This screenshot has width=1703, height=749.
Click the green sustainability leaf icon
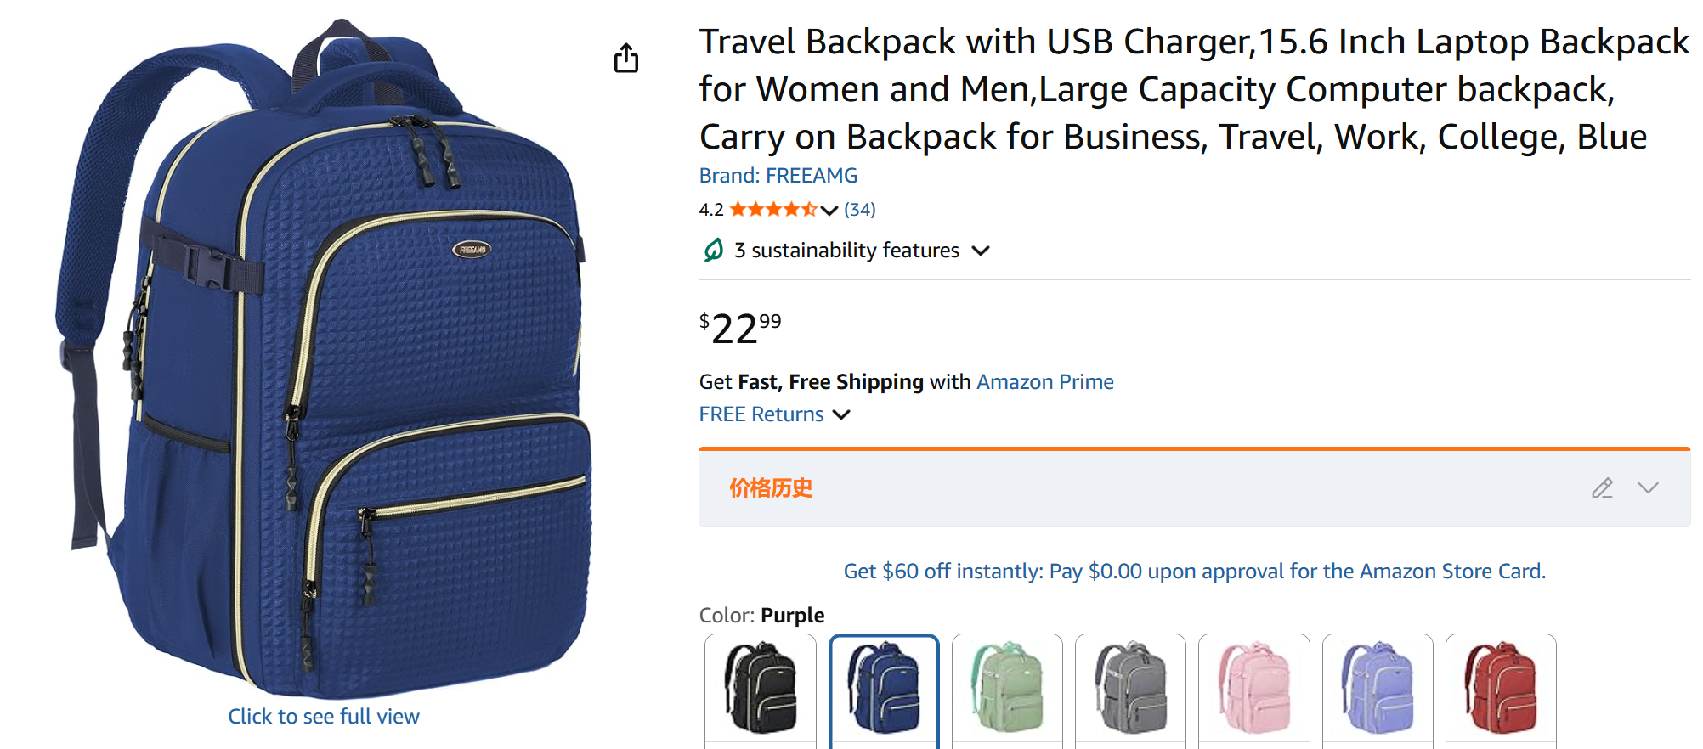(714, 251)
